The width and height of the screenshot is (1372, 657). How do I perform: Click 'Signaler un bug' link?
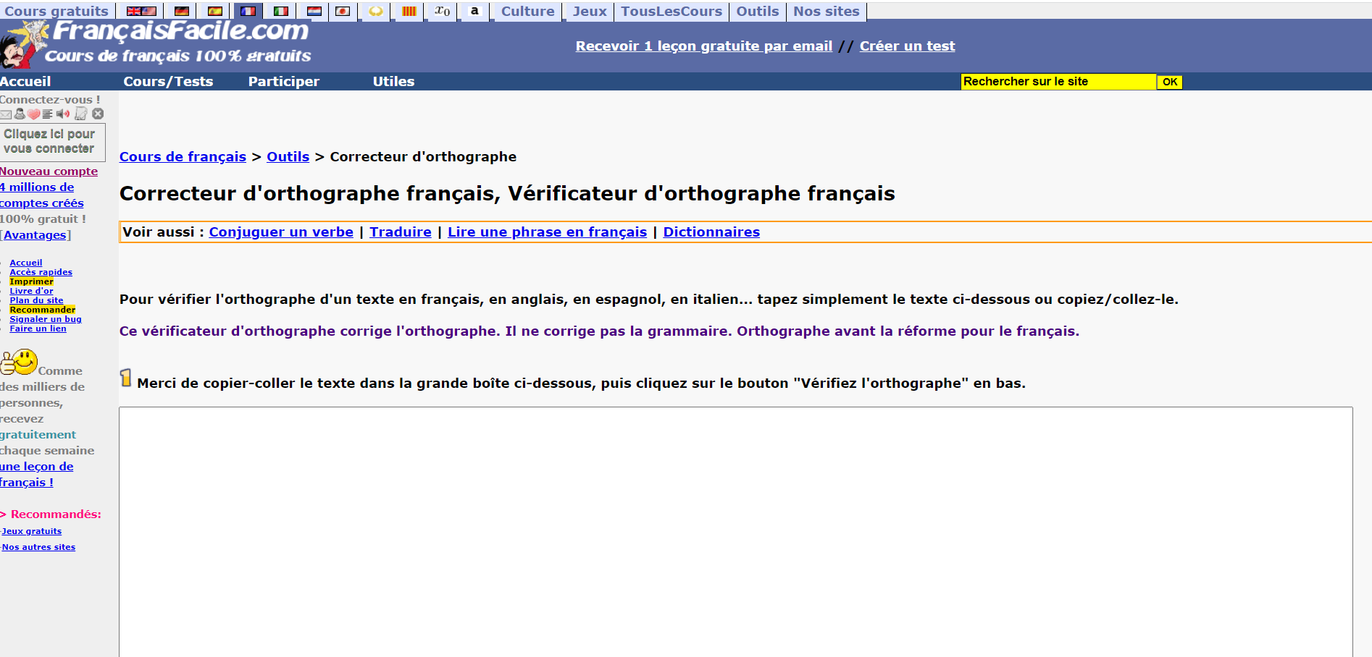pos(45,319)
